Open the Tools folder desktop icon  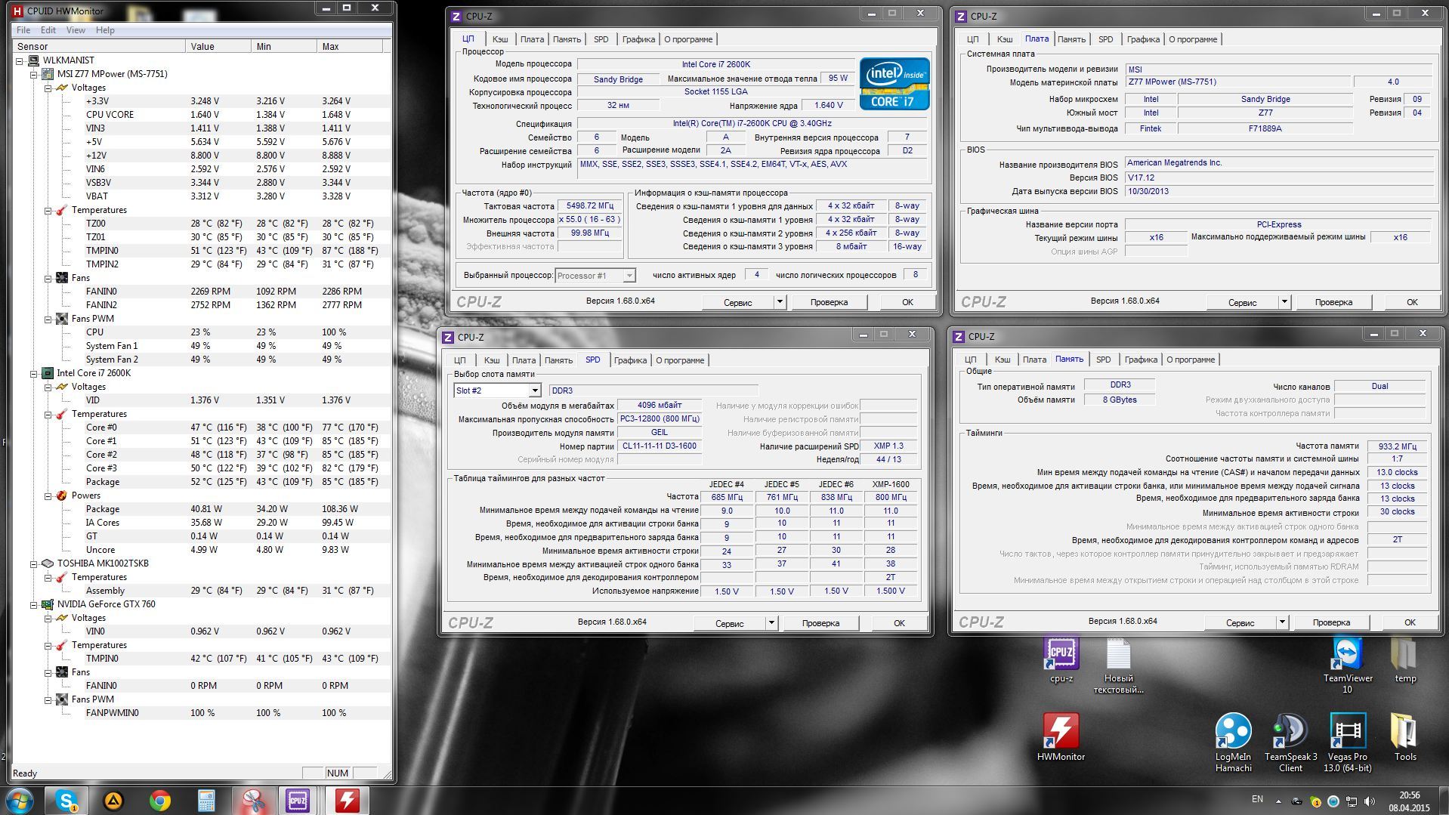1405,737
